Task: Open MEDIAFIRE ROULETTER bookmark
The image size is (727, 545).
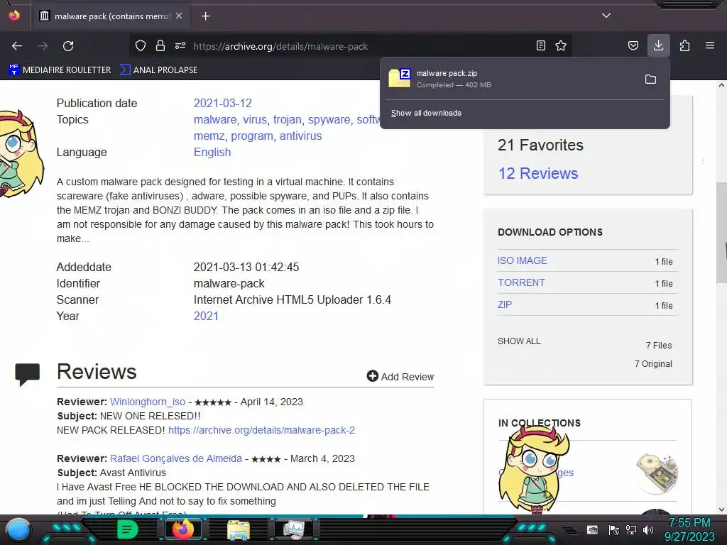Action: click(60, 70)
